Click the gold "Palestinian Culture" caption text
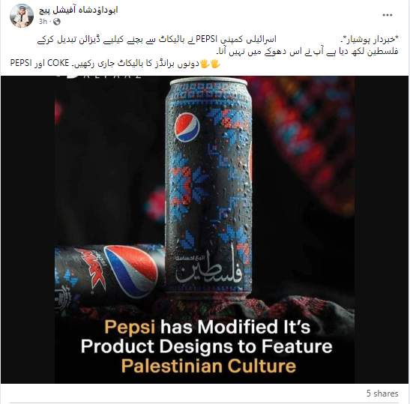The width and height of the screenshot is (410, 404). tap(208, 366)
